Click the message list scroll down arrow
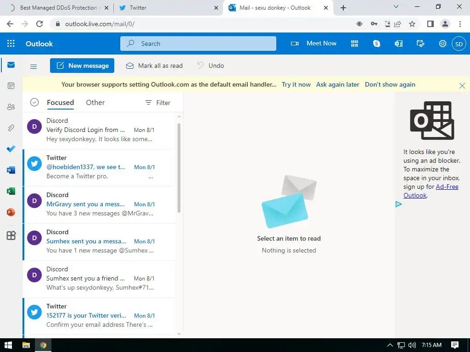 (179, 334)
